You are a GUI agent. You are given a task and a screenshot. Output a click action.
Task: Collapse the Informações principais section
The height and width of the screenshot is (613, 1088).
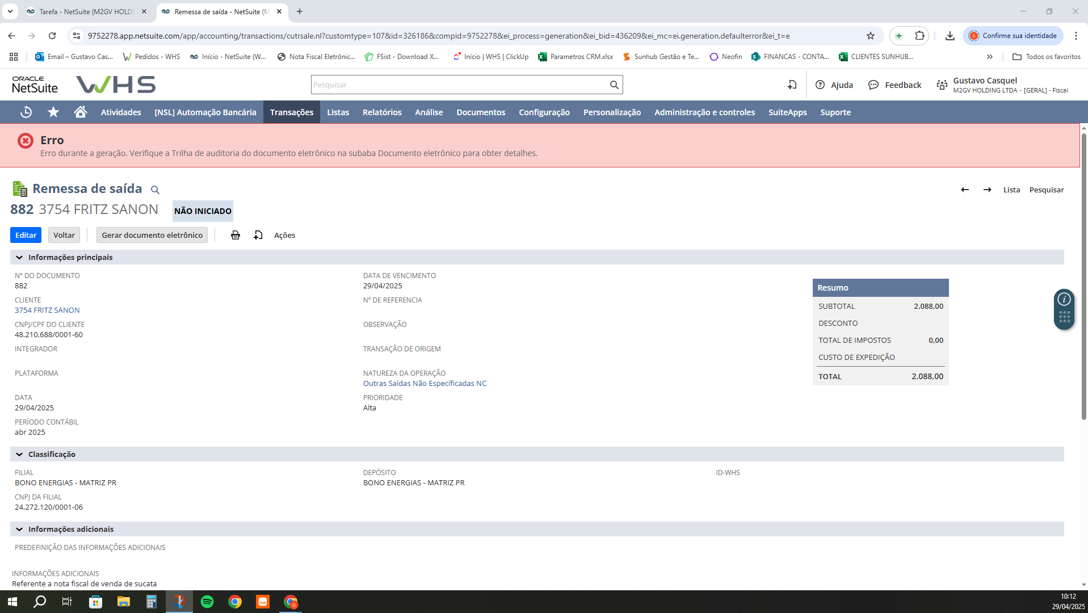pos(19,258)
